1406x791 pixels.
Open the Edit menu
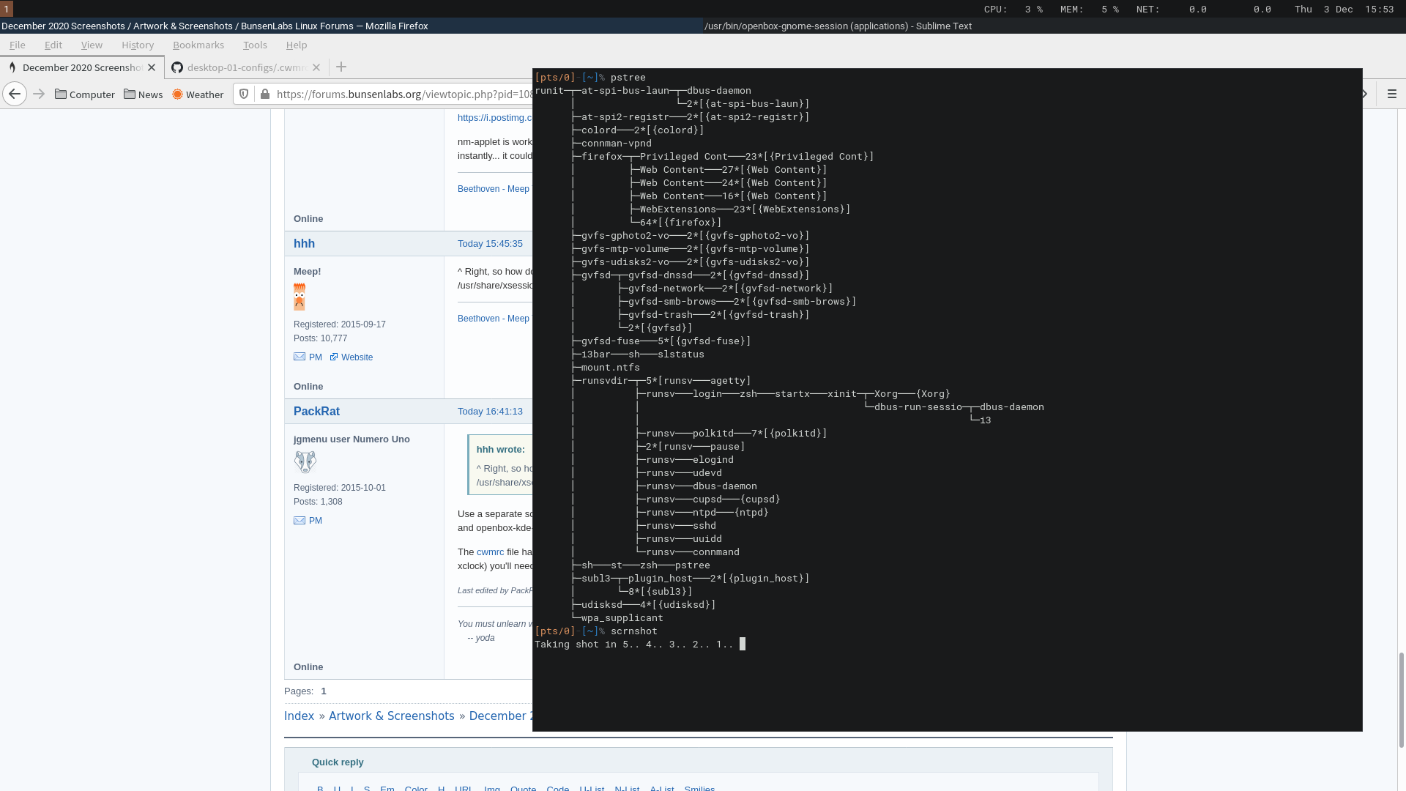click(53, 45)
